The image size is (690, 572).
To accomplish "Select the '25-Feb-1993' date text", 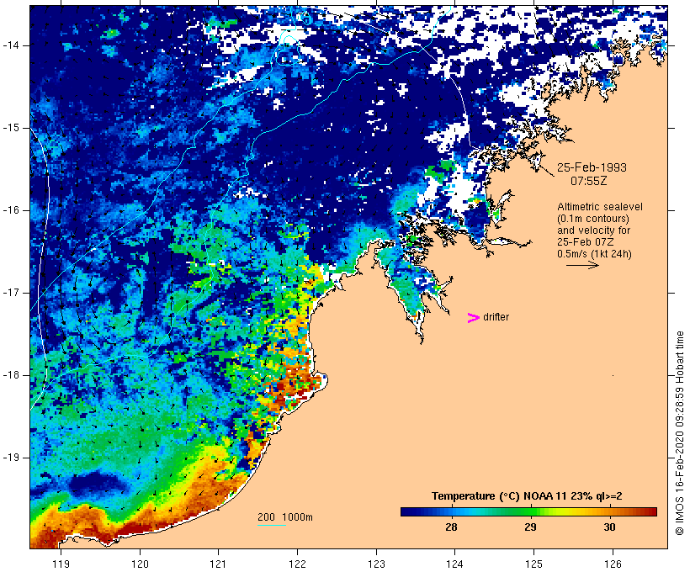I will pyautogui.click(x=592, y=167).
